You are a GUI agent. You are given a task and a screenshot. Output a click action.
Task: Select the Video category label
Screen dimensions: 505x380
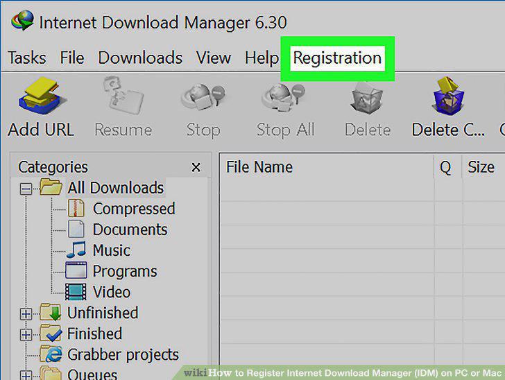click(x=112, y=292)
